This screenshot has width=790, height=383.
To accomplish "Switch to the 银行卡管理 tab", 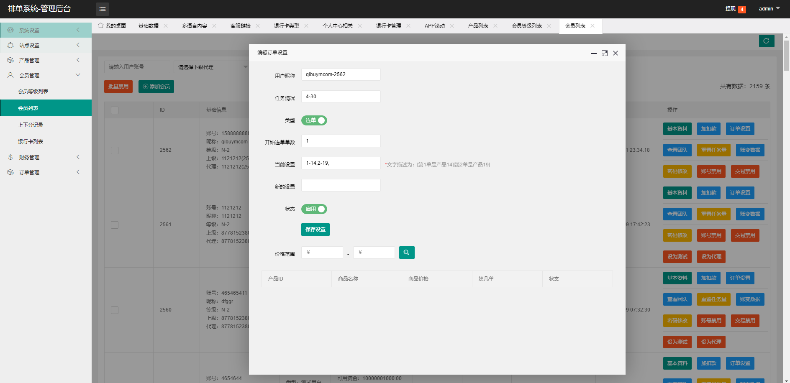I will pos(388,26).
